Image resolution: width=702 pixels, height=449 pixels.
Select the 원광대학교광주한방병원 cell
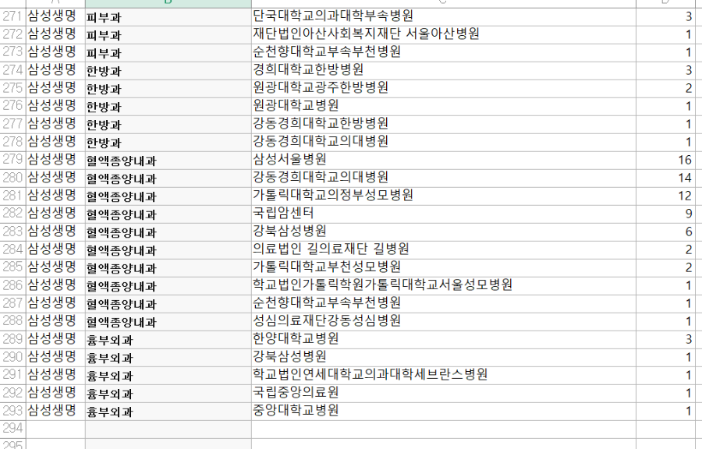tap(443, 88)
